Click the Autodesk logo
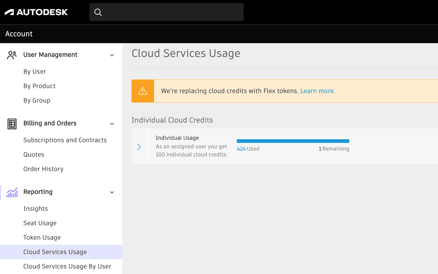The width and height of the screenshot is (438, 274). tap(36, 12)
